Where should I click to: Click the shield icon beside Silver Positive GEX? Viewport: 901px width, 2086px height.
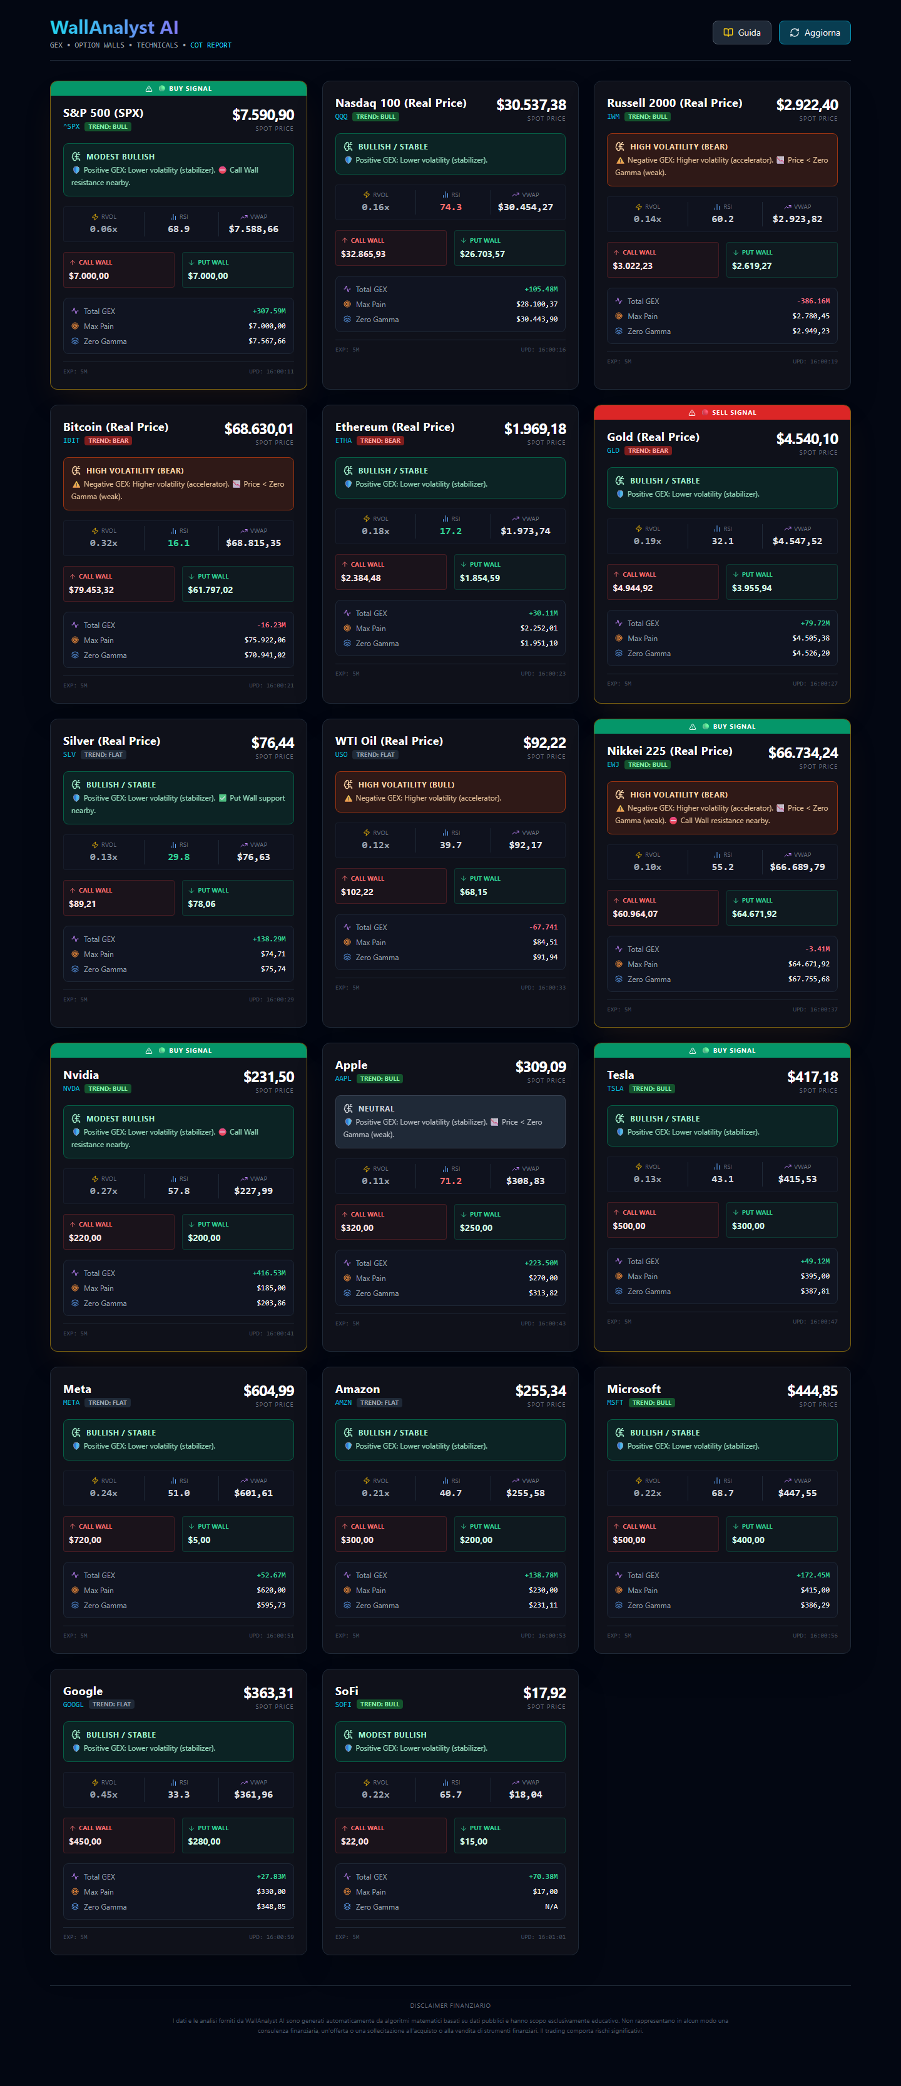(x=76, y=799)
